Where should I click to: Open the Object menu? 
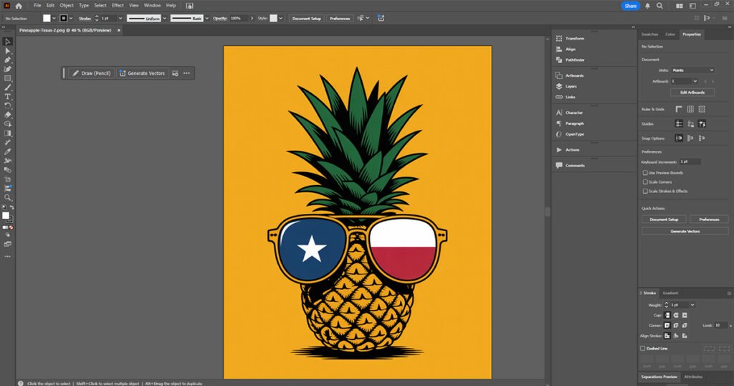pyautogui.click(x=67, y=6)
